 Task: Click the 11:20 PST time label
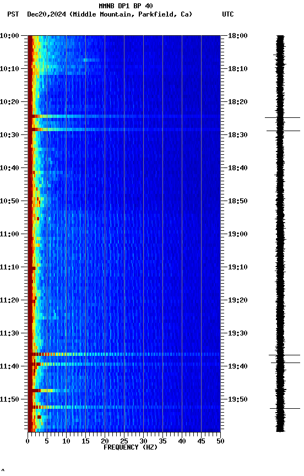[x=9, y=301]
